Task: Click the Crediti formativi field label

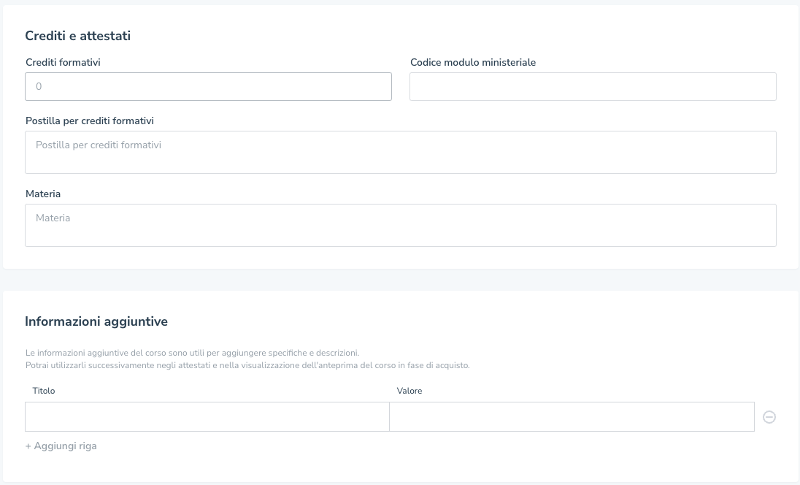Action: (x=63, y=63)
